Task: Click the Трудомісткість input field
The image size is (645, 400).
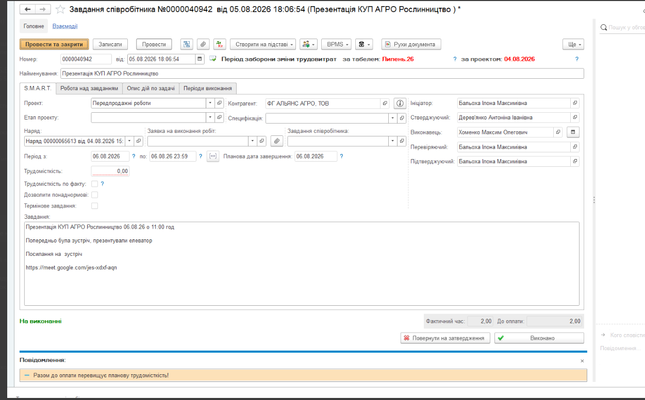Action: click(x=110, y=171)
